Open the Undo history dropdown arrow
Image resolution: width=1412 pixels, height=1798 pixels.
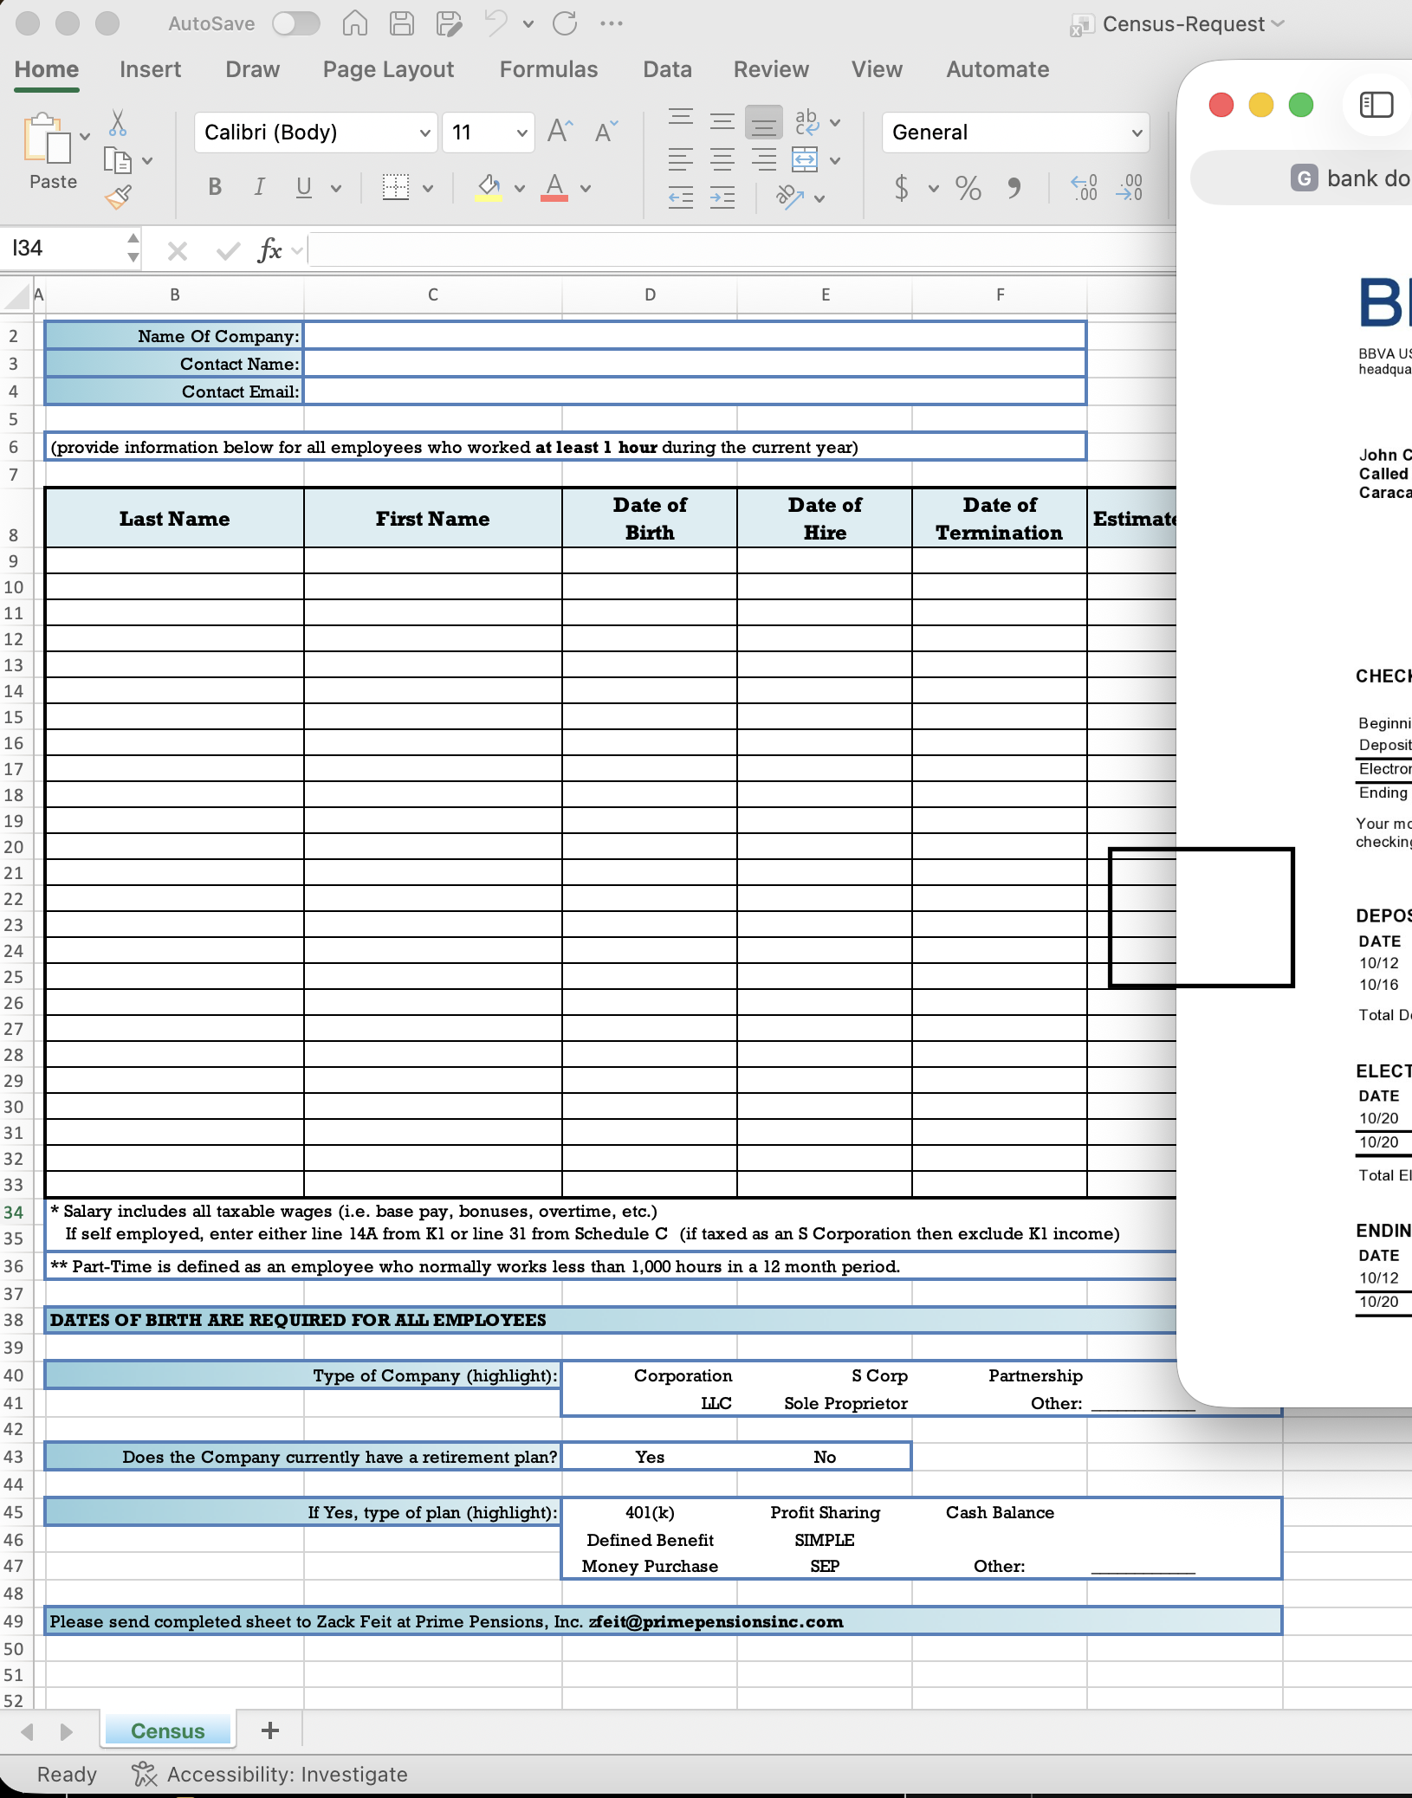528,24
